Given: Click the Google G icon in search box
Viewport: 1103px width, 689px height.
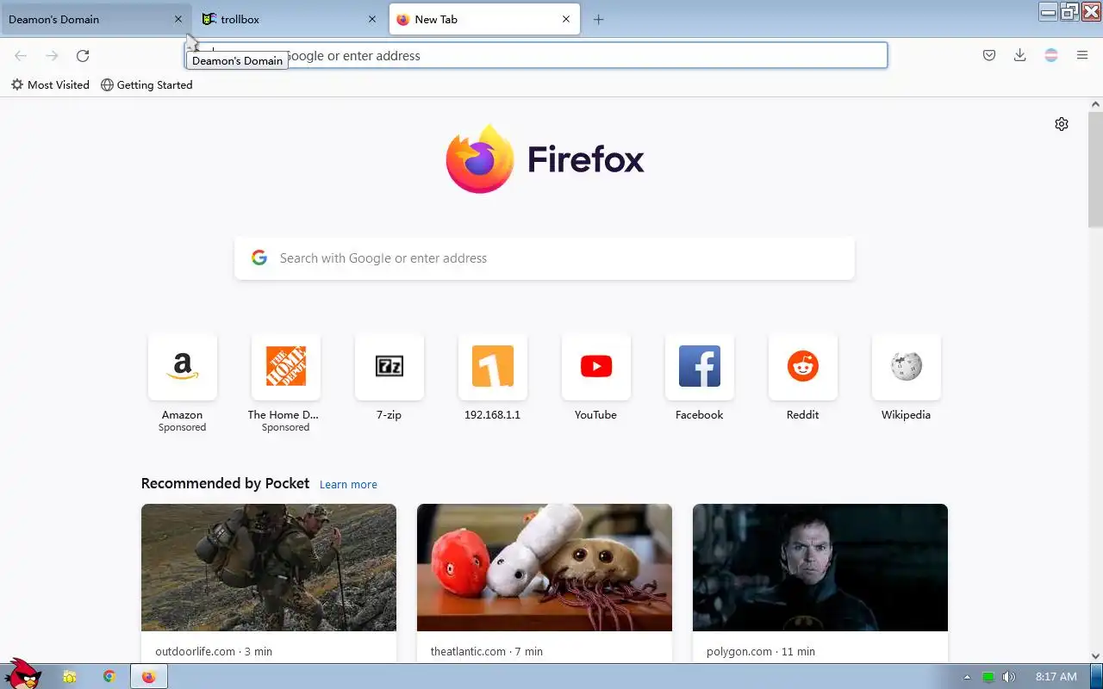Looking at the screenshot, I should point(259,258).
